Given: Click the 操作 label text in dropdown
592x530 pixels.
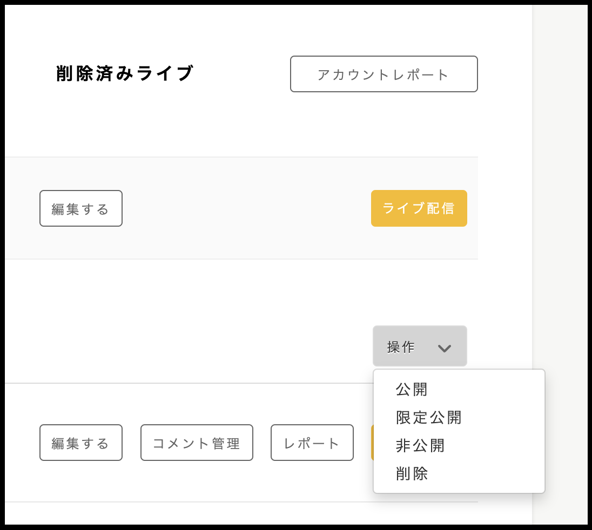Looking at the screenshot, I should [401, 347].
